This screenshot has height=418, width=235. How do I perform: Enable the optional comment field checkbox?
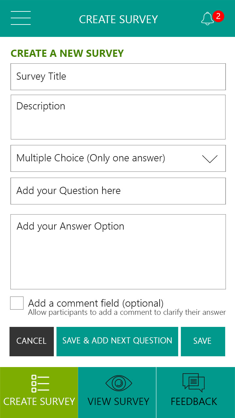[x=17, y=303]
